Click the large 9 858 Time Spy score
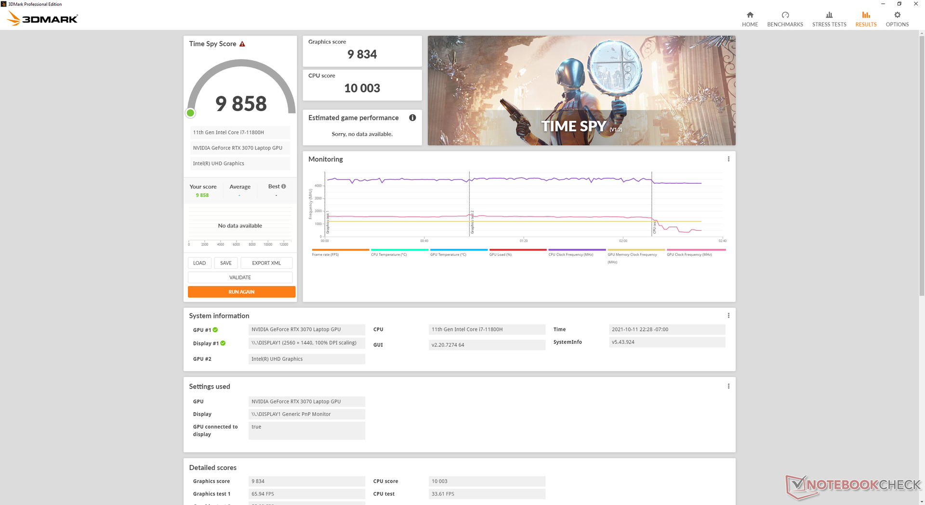The height and width of the screenshot is (505, 925). [x=241, y=103]
